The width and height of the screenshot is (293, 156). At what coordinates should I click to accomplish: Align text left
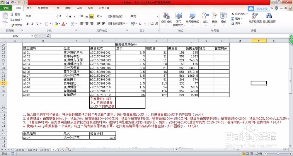(82, 23)
